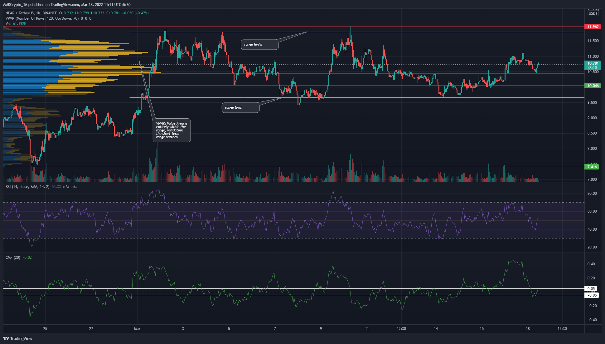The width and height of the screenshot is (605, 344).
Task: Click the CMF -0.05 level label
Action: tap(592, 295)
